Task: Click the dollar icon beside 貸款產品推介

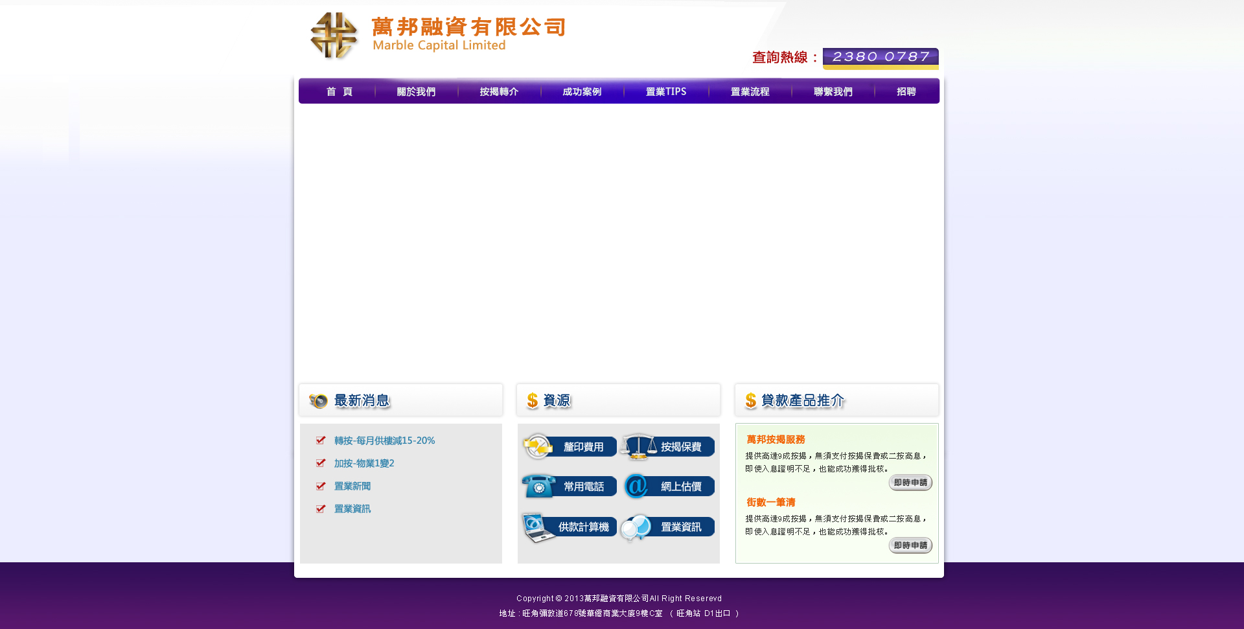Action: click(750, 401)
